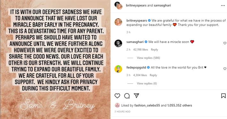Open the comment speech bubble icon

coord(127,96)
